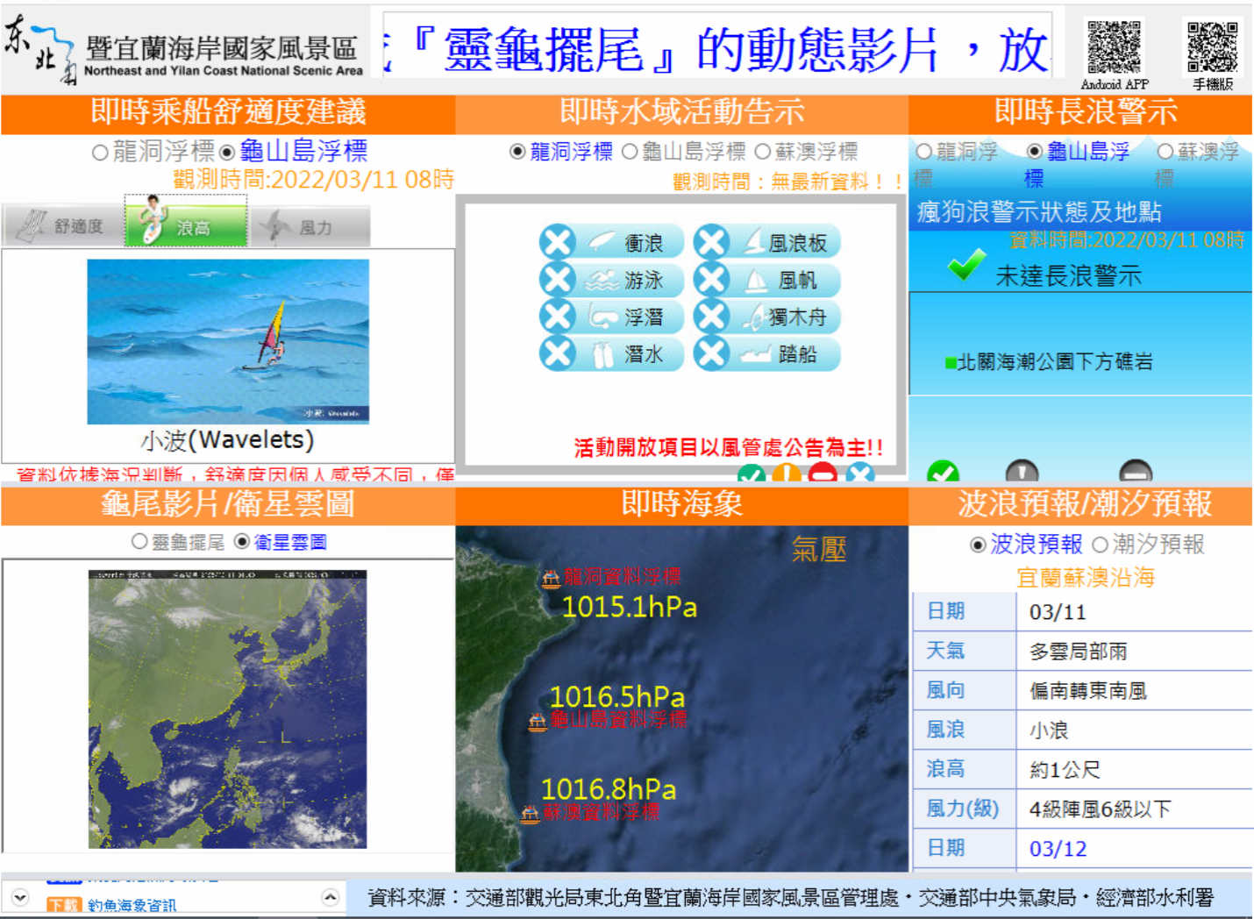Image resolution: width=1254 pixels, height=919 pixels.
Task: Select 龍洞浮標 radio in boating comfort panel
Action: point(100,153)
